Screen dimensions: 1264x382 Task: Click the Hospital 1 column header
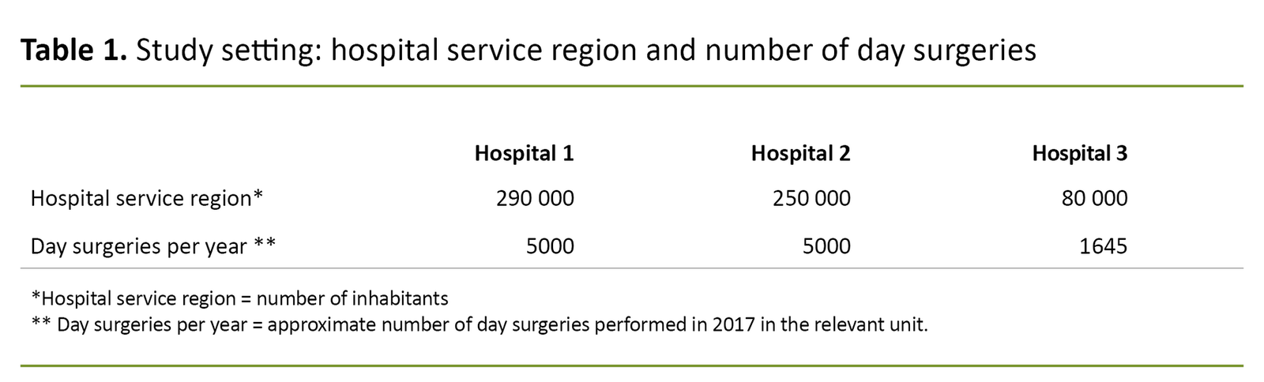pos(524,153)
